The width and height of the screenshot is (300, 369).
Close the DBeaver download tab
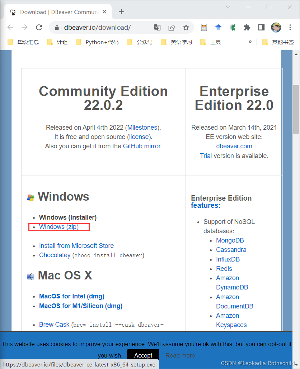click(104, 12)
